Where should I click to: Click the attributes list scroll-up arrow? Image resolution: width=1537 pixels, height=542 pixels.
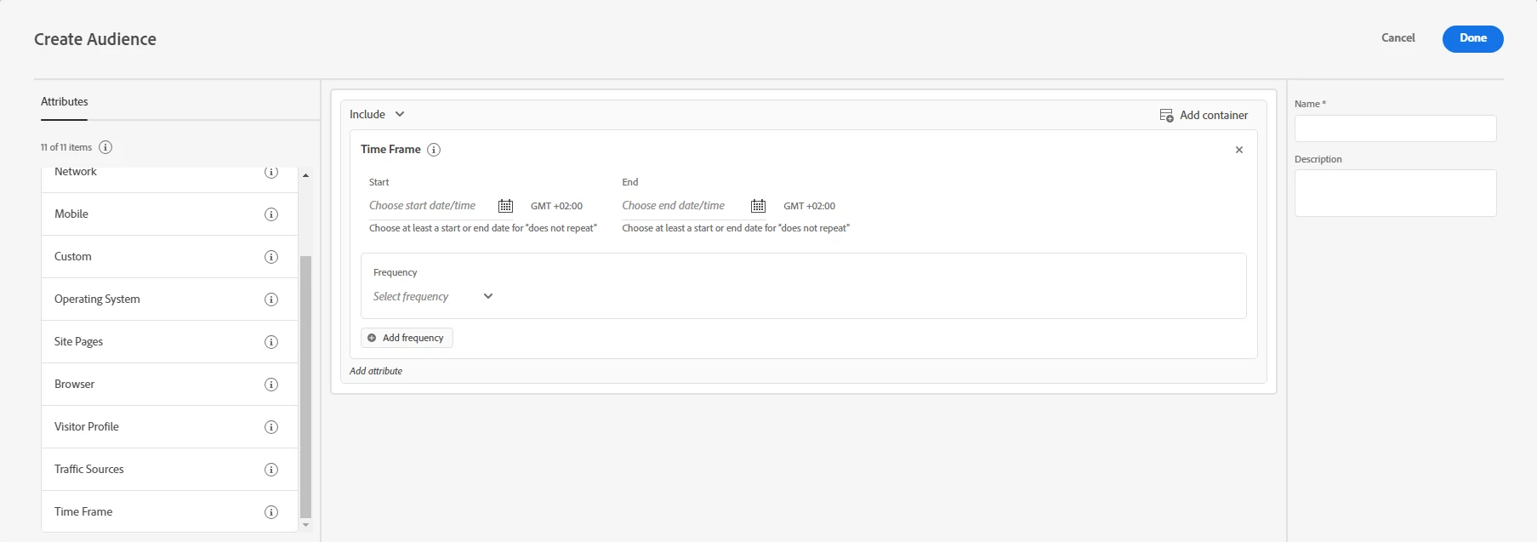(306, 175)
